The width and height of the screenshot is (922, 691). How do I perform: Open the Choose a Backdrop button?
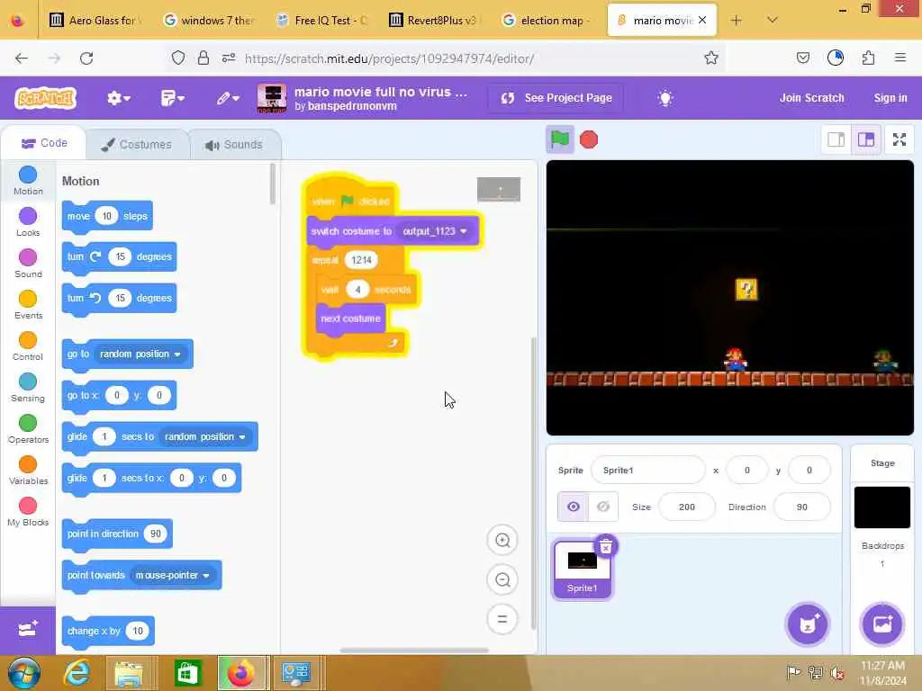pos(882,624)
